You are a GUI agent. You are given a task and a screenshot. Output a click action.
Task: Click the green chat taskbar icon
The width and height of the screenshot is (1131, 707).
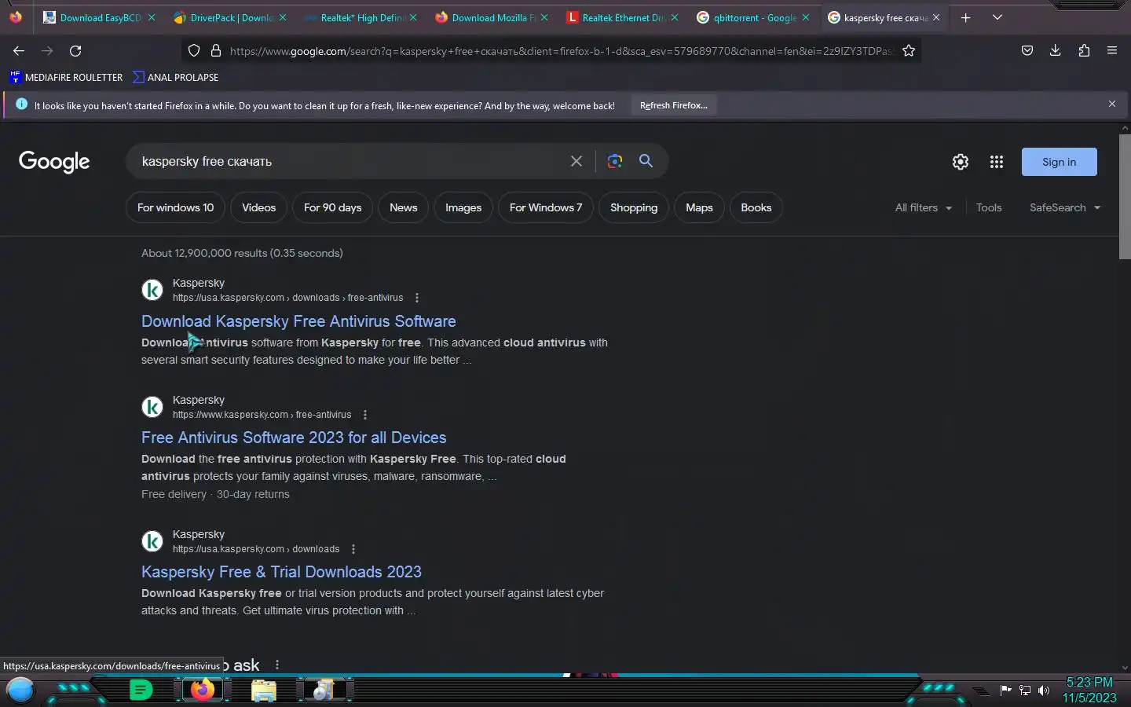tap(141, 691)
